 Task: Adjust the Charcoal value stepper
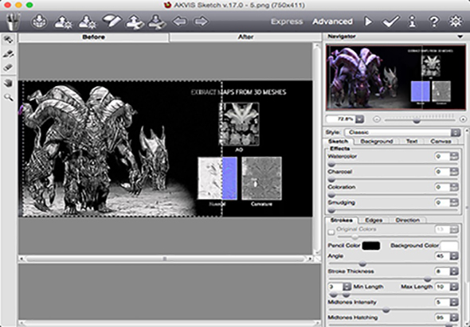click(x=454, y=172)
